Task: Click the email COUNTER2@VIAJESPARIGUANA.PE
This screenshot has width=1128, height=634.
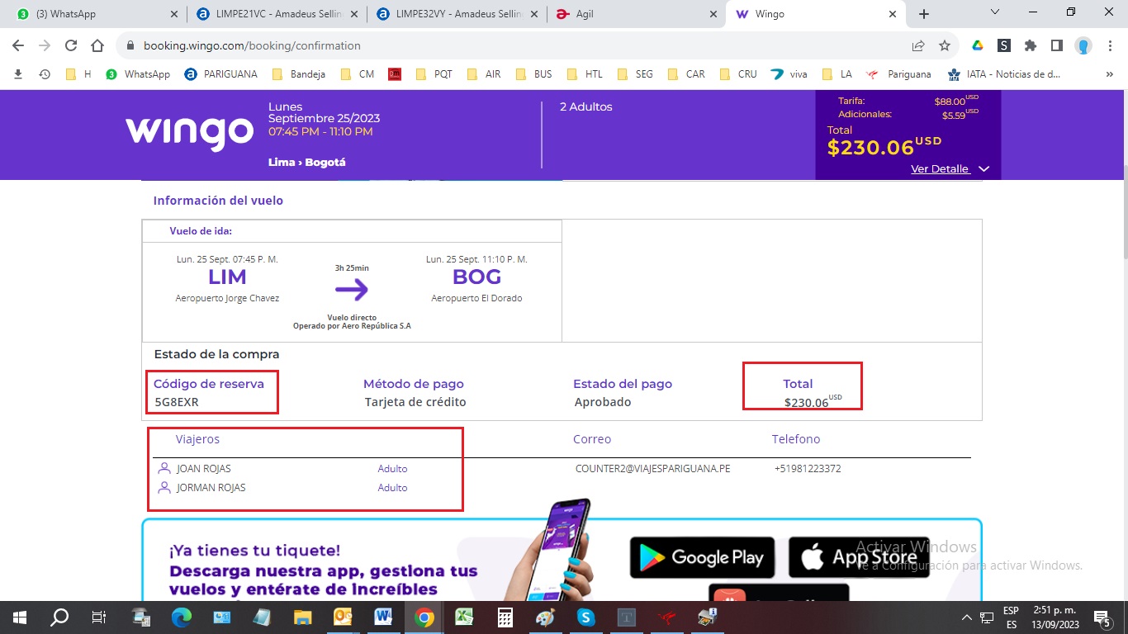Action: (653, 469)
